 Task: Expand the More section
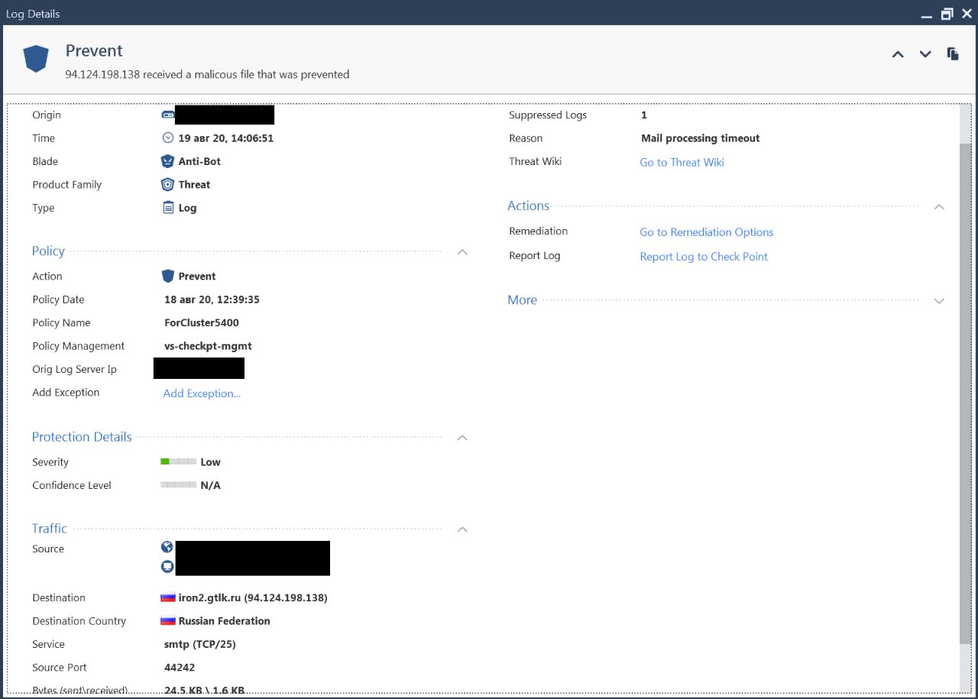(x=940, y=301)
